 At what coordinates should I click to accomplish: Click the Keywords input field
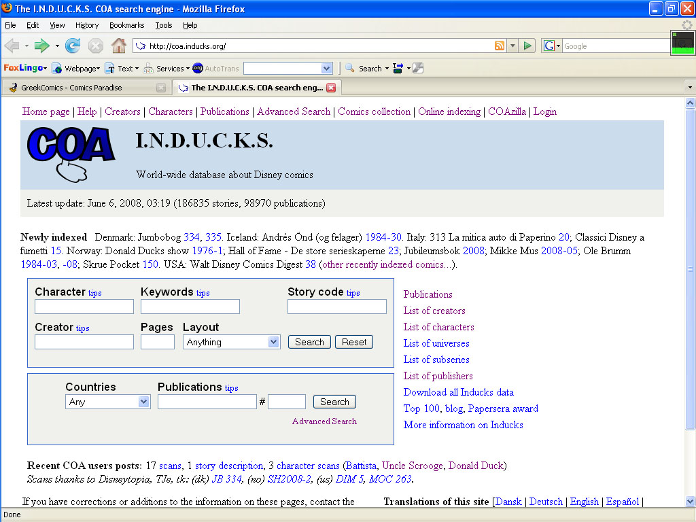190,307
